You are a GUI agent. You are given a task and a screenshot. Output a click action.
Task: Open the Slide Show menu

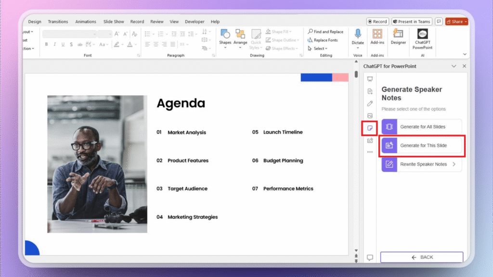[x=114, y=21]
